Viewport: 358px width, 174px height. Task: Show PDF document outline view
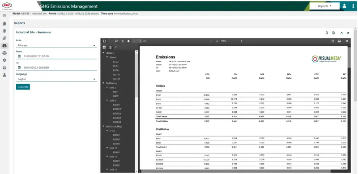110,47
